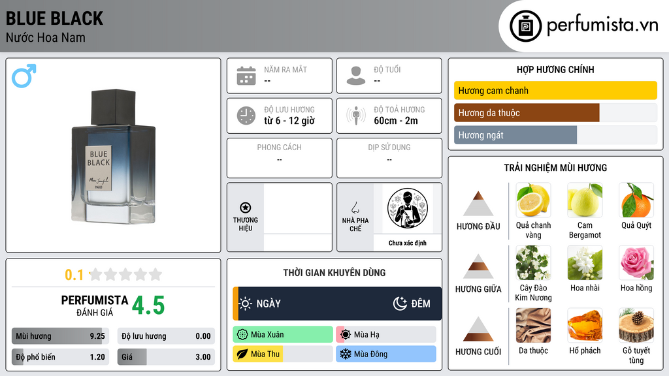
Task: Open the Quả chanh vàng lemon image
Action: point(533,200)
